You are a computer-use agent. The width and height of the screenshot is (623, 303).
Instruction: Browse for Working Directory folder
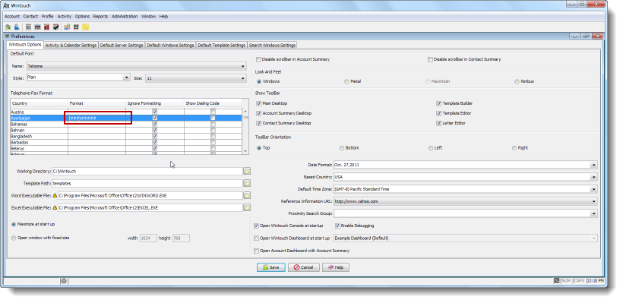click(x=247, y=171)
